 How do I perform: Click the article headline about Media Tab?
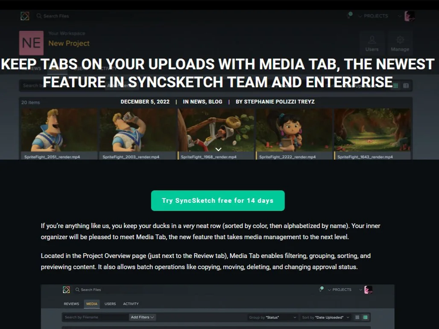pos(217,73)
